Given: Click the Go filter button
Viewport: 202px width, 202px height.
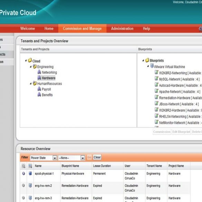Looking at the screenshot, I should (x=89, y=157).
